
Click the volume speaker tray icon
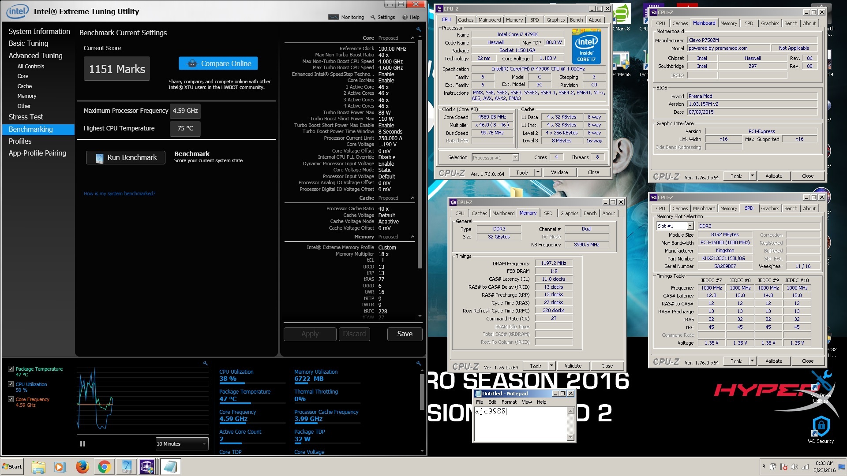[795, 467]
